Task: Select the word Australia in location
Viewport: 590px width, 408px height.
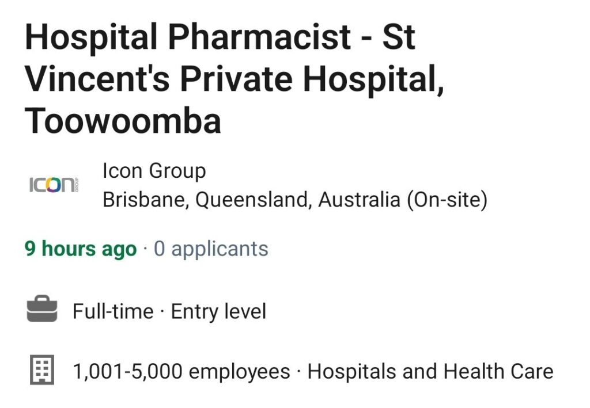Action: coord(360,200)
